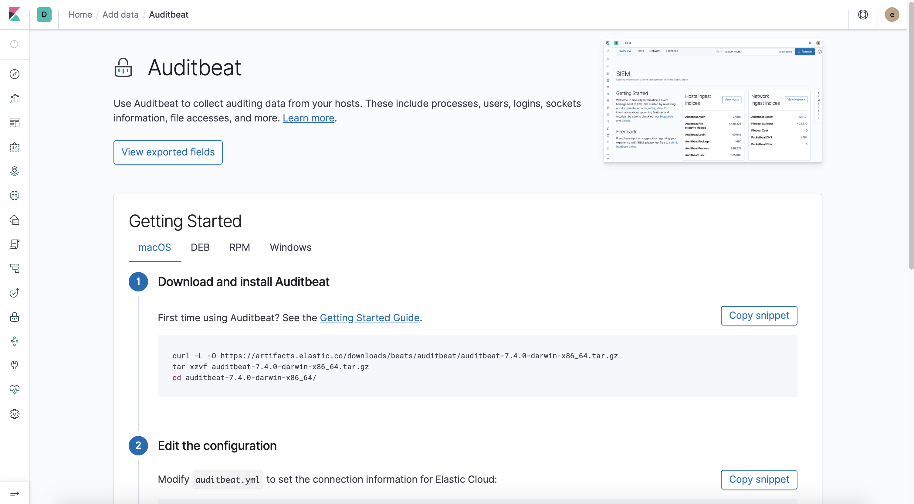Viewport: 914px width, 504px height.
Task: Expand the sidebar with the collapse arrow
Action: [15, 493]
